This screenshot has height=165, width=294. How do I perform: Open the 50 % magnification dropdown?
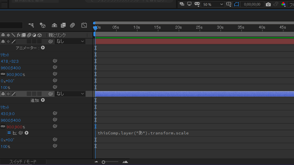(x=213, y=4)
